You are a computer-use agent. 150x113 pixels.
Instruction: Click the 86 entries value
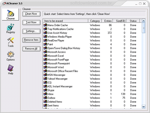[x=110, y=25]
